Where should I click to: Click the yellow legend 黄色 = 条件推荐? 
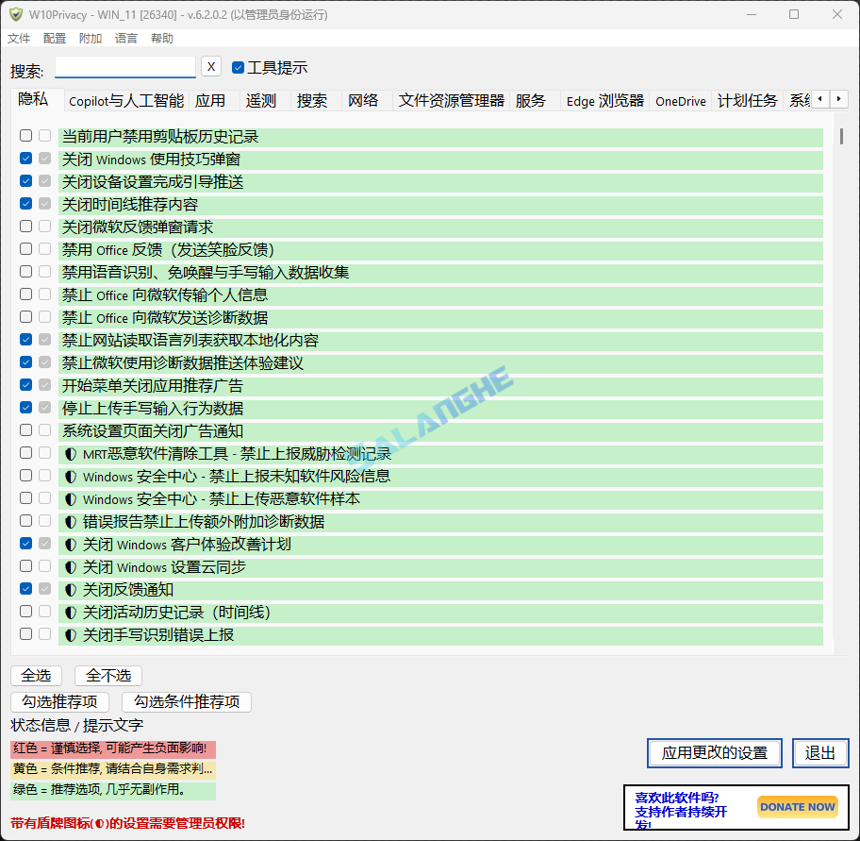113,769
